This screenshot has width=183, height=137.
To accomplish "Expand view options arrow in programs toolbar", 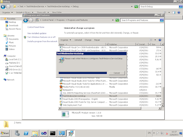I will pos(155,40).
